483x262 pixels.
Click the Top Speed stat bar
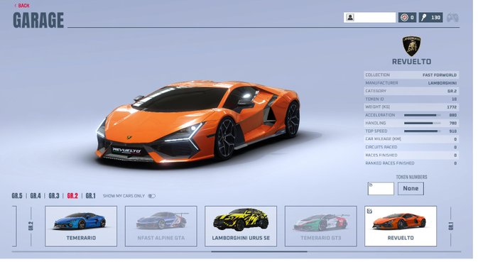(423, 131)
